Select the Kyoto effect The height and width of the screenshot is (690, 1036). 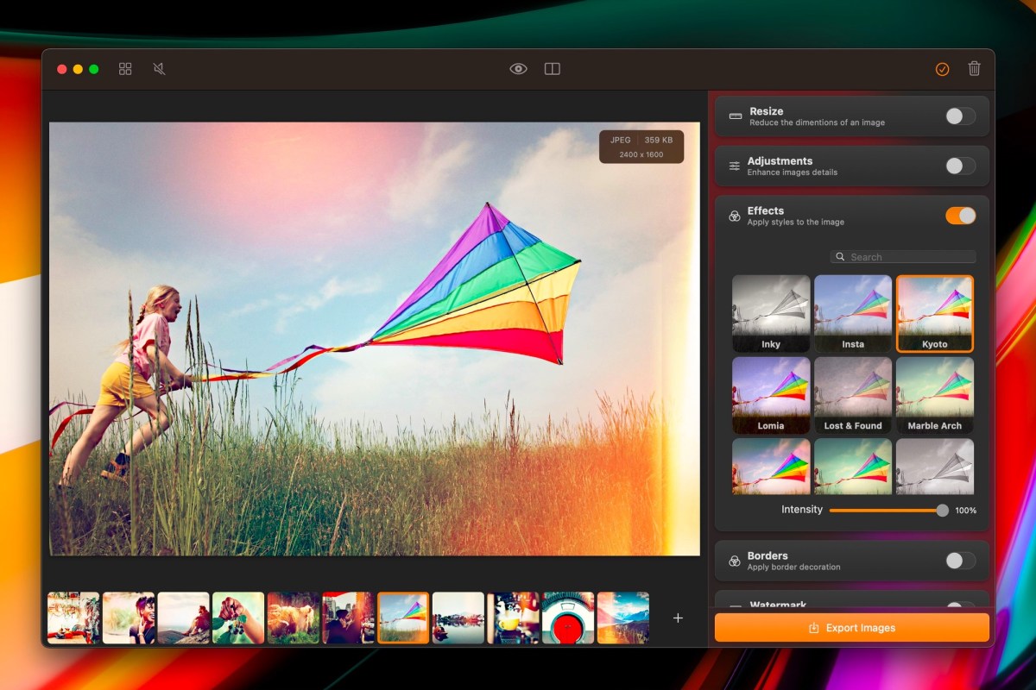(x=935, y=314)
